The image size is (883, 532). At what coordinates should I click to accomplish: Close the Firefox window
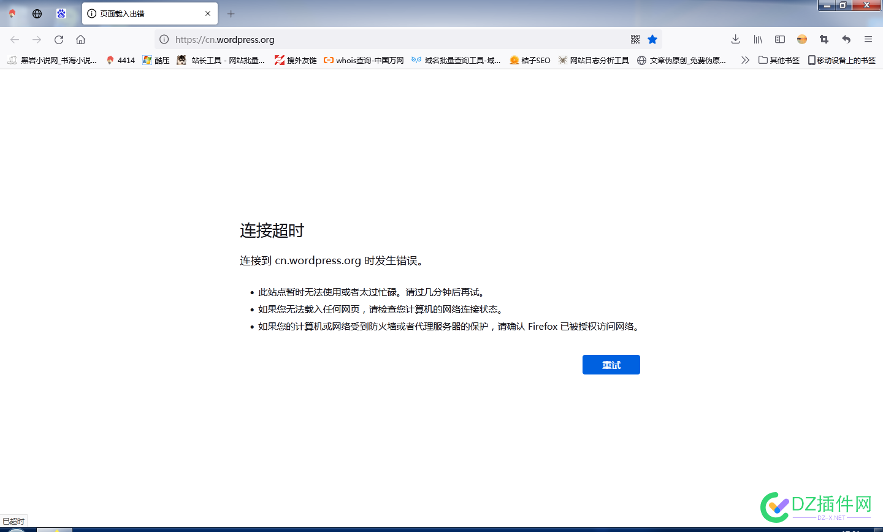[867, 6]
